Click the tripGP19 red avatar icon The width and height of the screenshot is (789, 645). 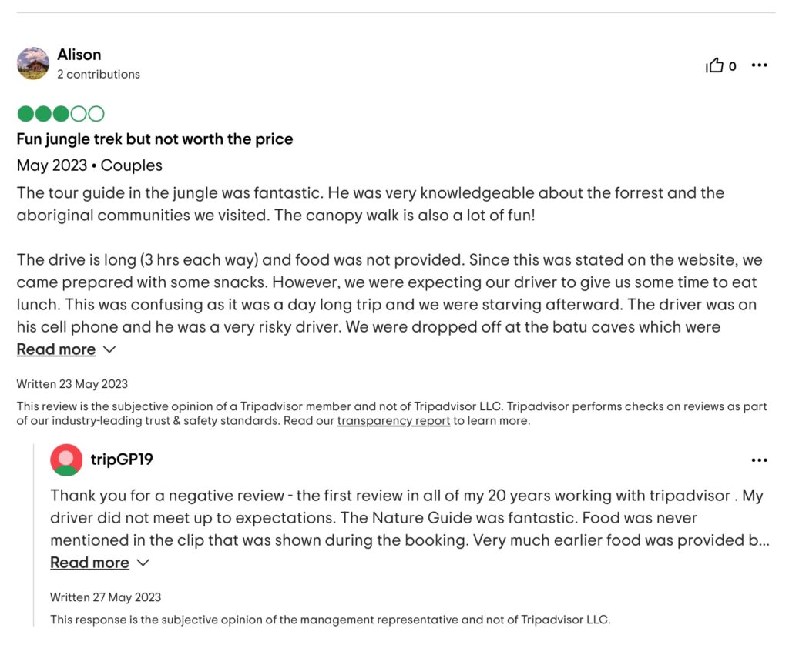(66, 460)
